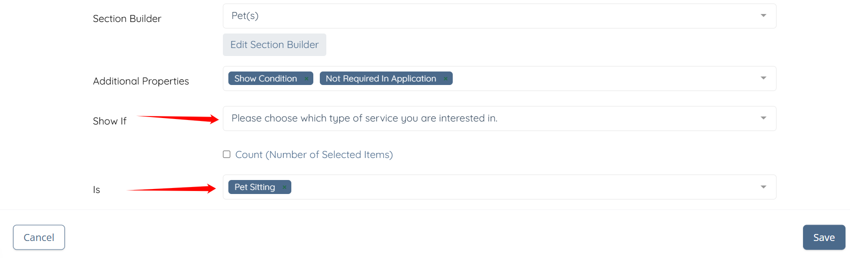Cancel editing this form
Image resolution: width=850 pixels, height=258 pixels.
click(39, 237)
